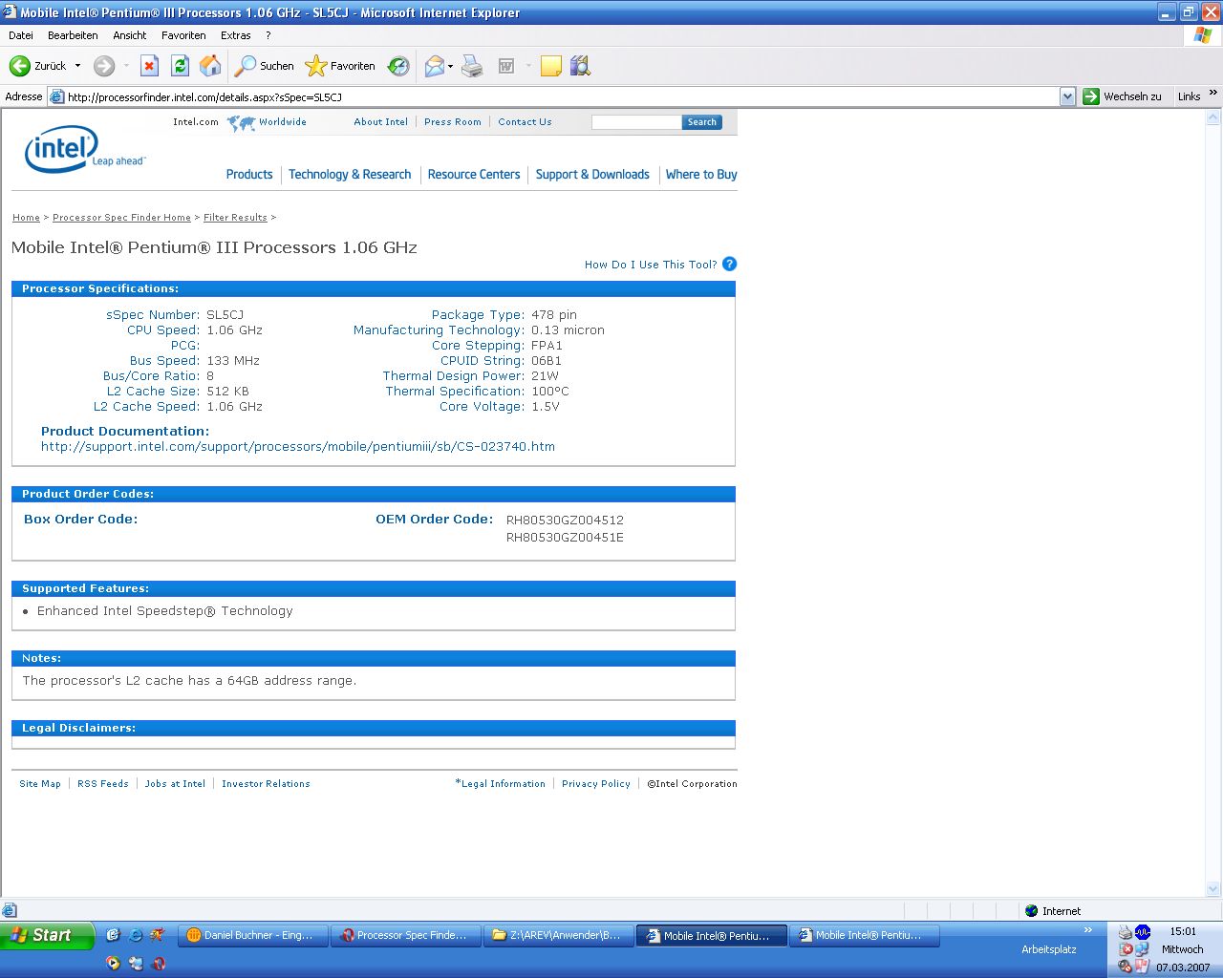Go to the home page via house icon
Viewport: 1223px width, 978px height.
tap(210, 66)
